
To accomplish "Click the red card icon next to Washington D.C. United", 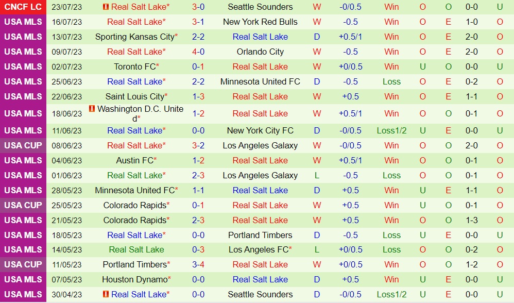I will pos(92,109).
